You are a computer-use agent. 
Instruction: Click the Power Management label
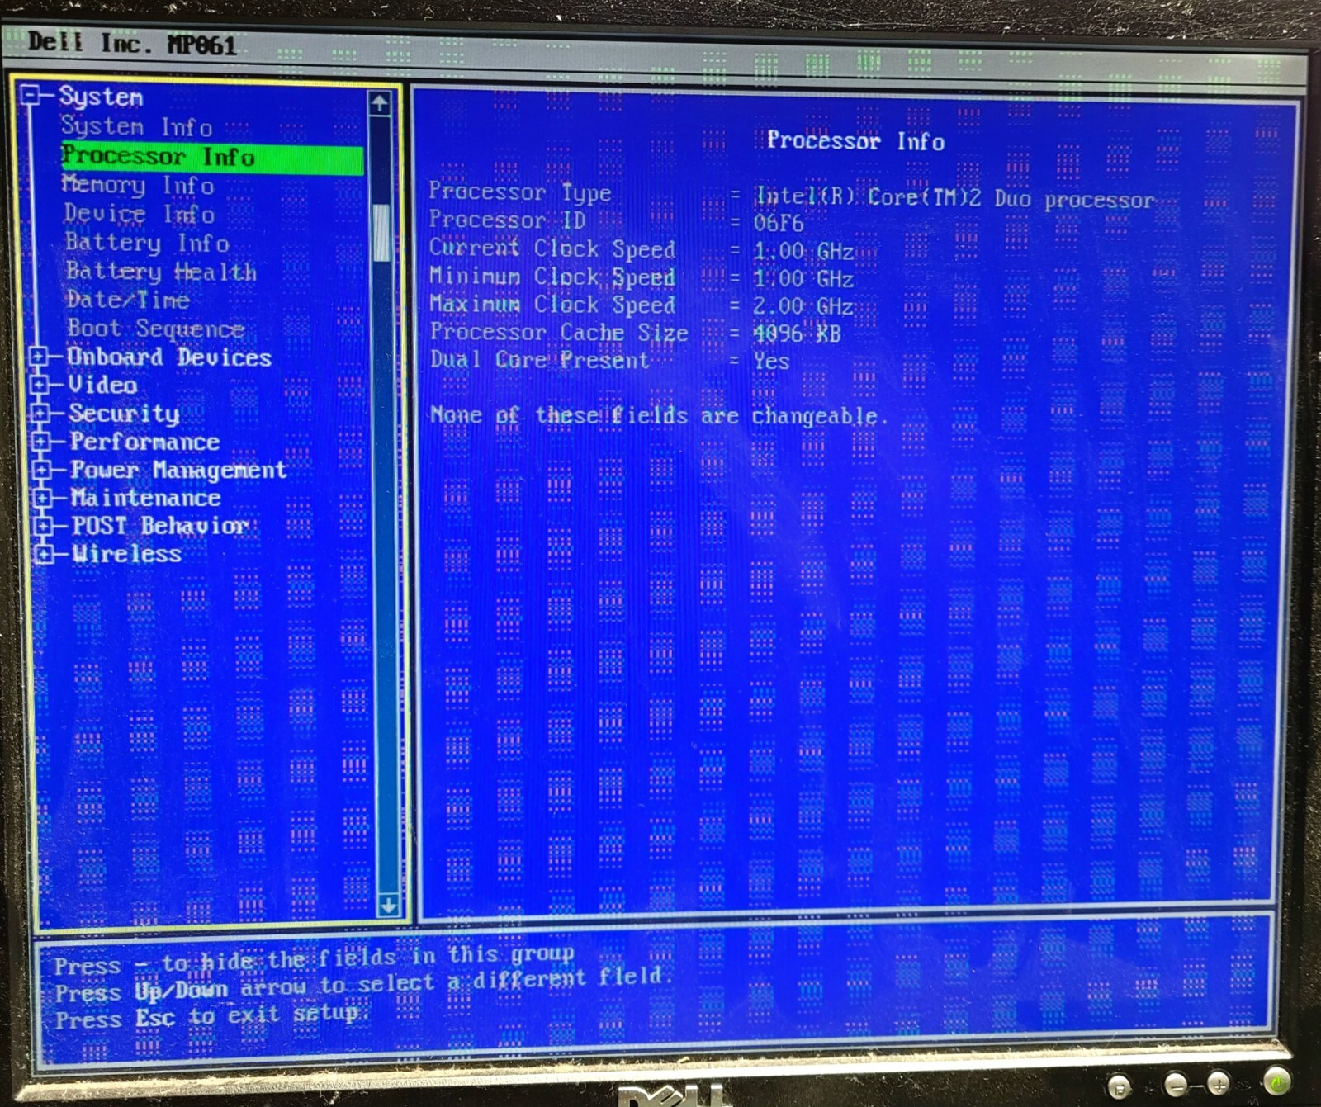click(178, 470)
